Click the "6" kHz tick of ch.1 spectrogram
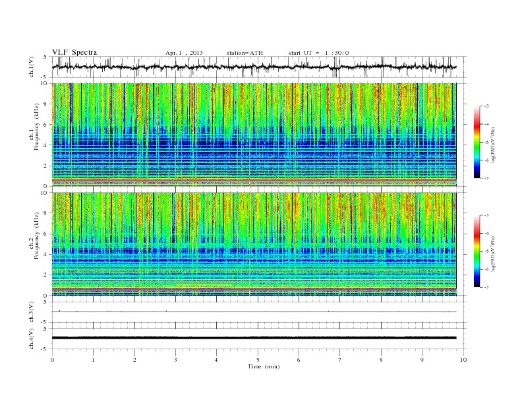Screen dimensions: 522x404 46,125
